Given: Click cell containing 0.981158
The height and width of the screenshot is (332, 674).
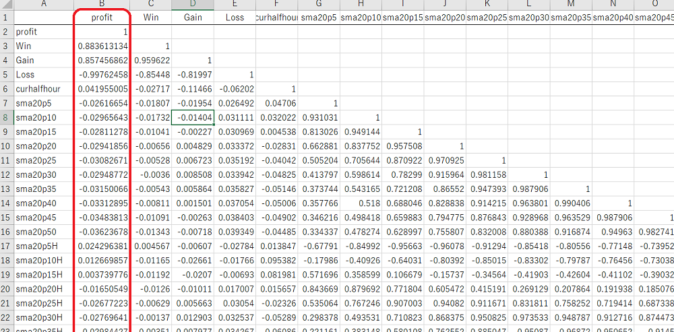Looking at the screenshot, I should point(487,175).
